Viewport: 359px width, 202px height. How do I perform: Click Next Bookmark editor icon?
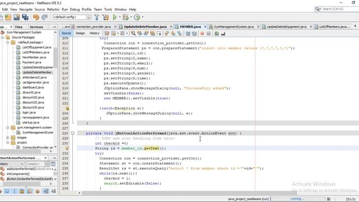coord(173,34)
